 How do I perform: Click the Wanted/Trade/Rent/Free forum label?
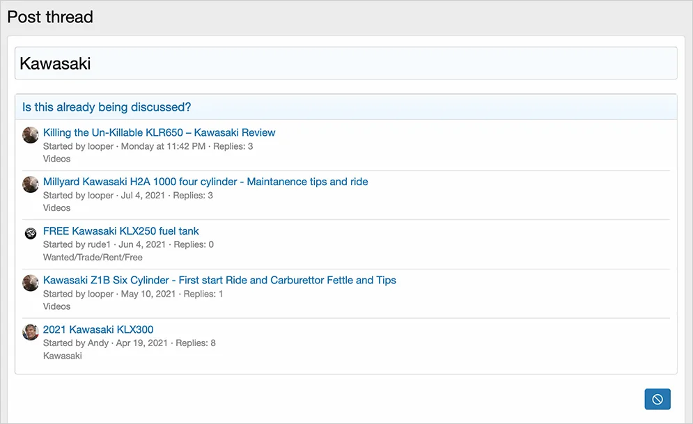(93, 257)
